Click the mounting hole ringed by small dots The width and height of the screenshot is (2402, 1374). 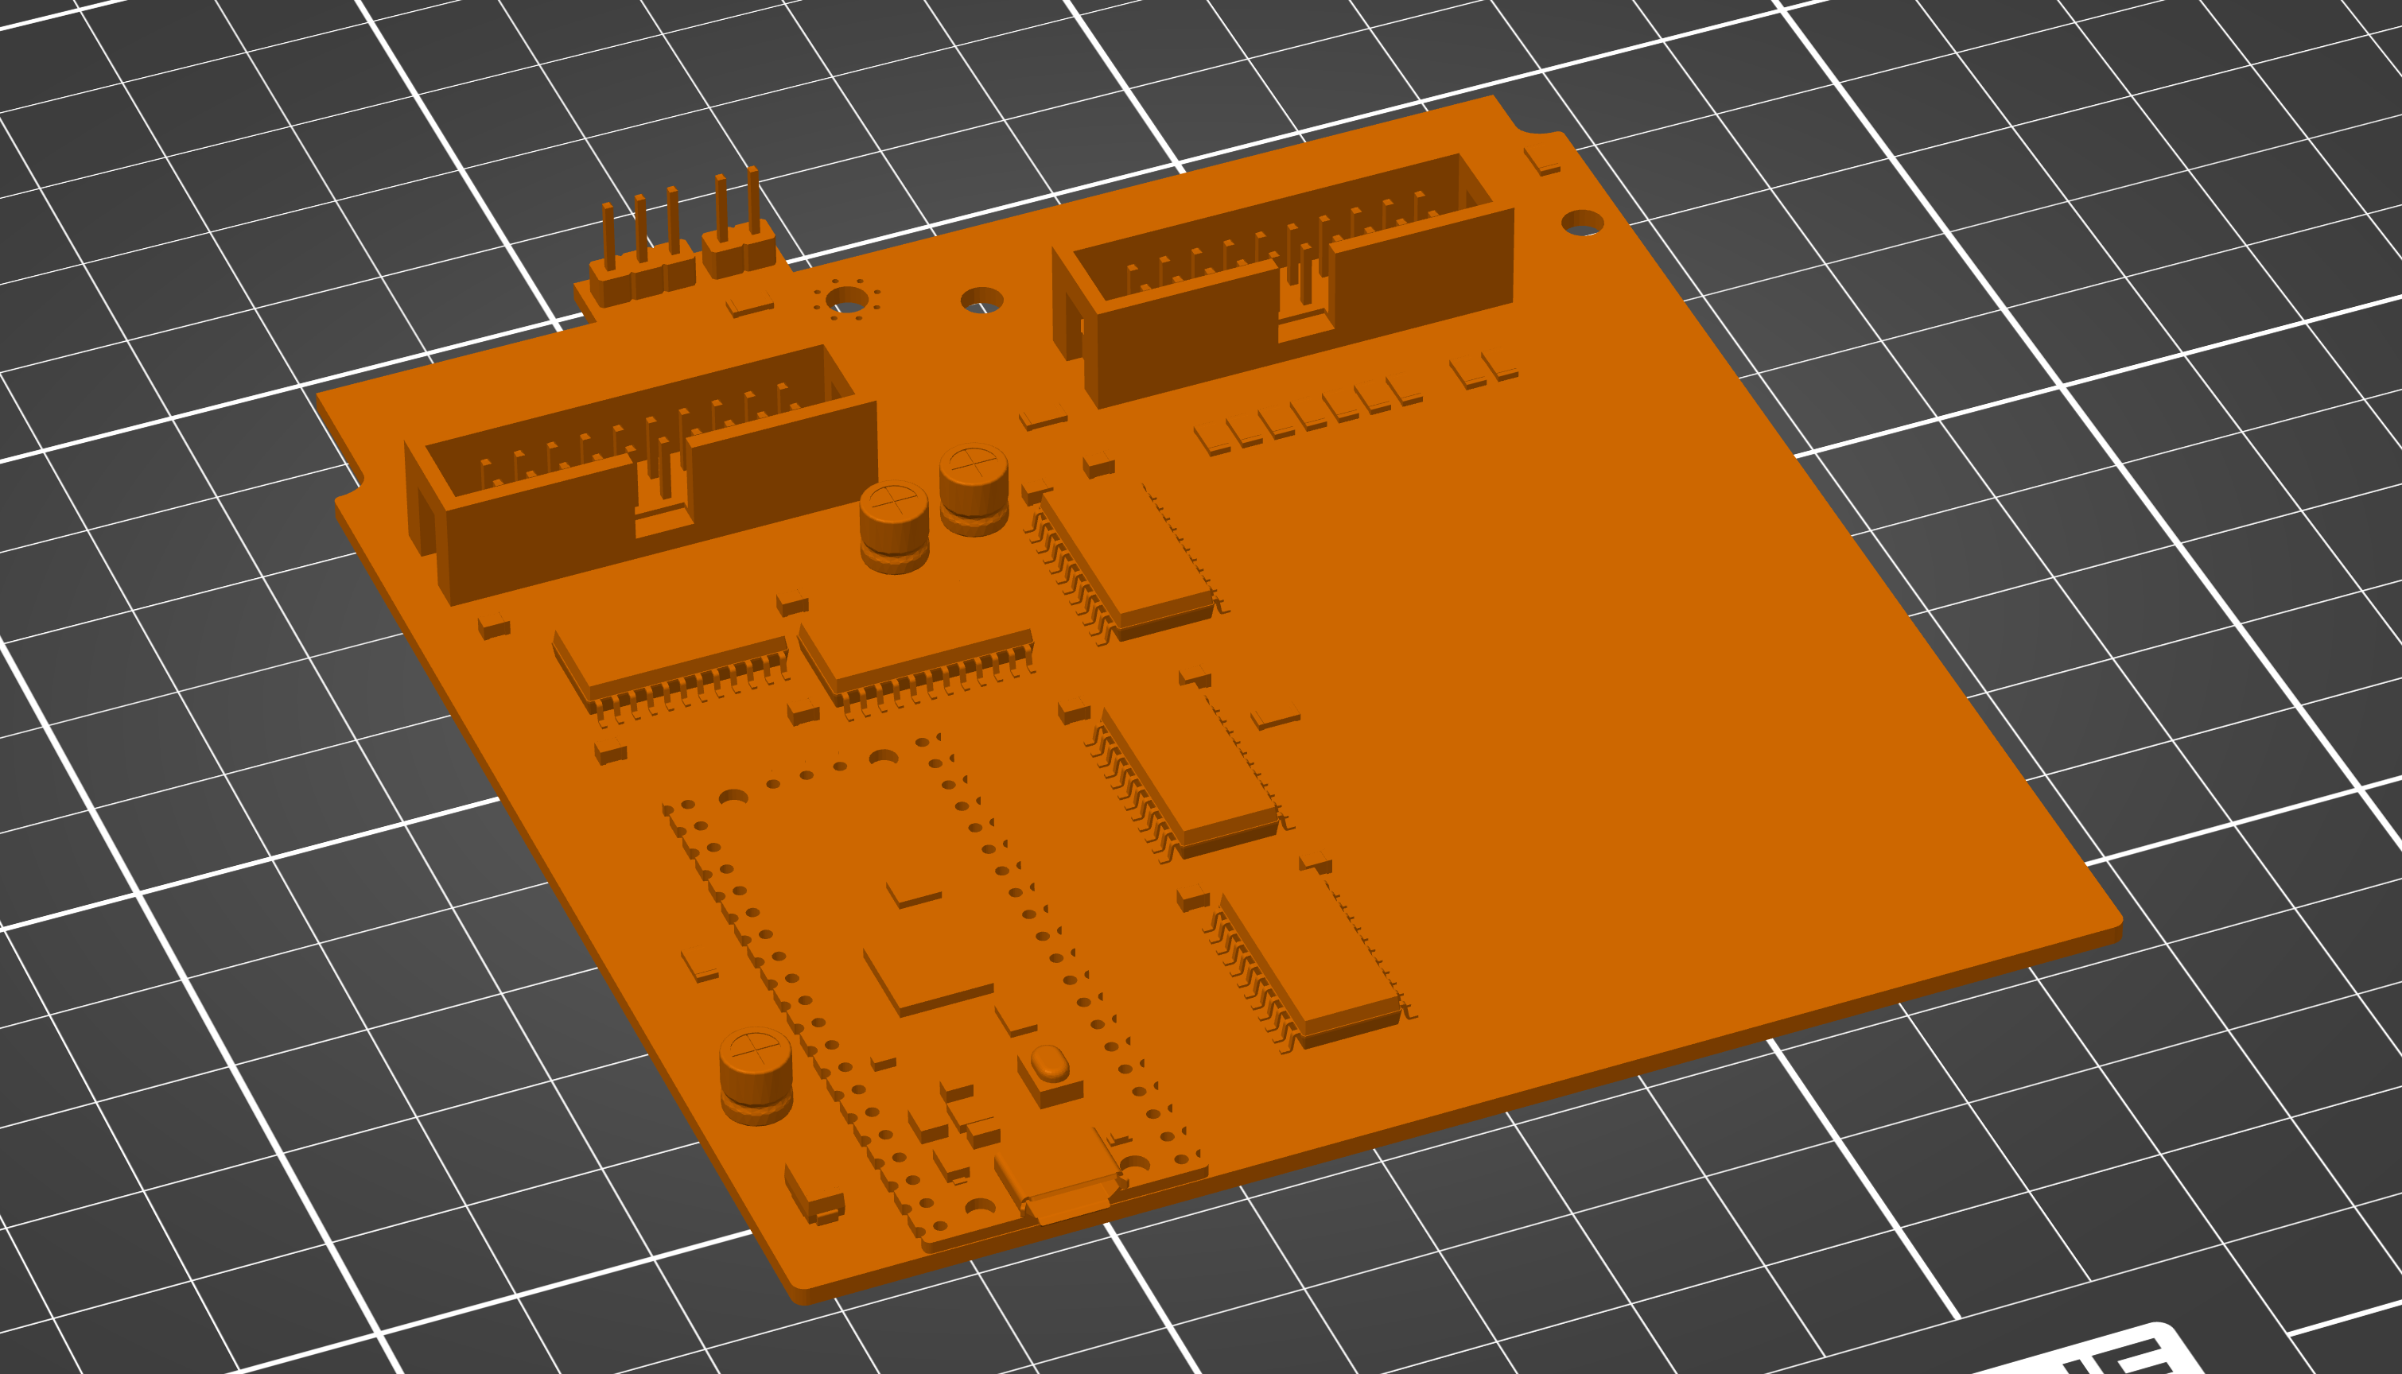click(846, 300)
